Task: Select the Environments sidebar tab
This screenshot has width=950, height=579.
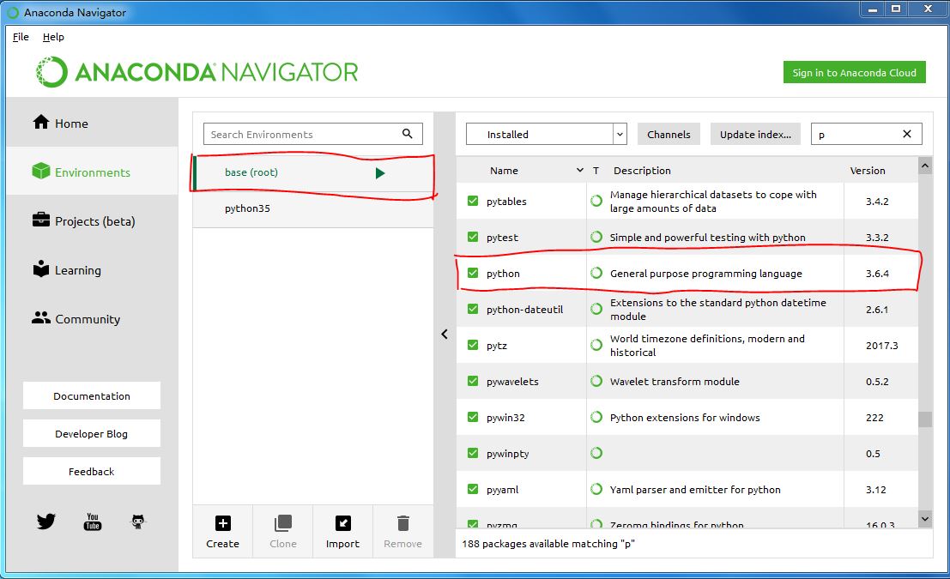Action: click(92, 172)
